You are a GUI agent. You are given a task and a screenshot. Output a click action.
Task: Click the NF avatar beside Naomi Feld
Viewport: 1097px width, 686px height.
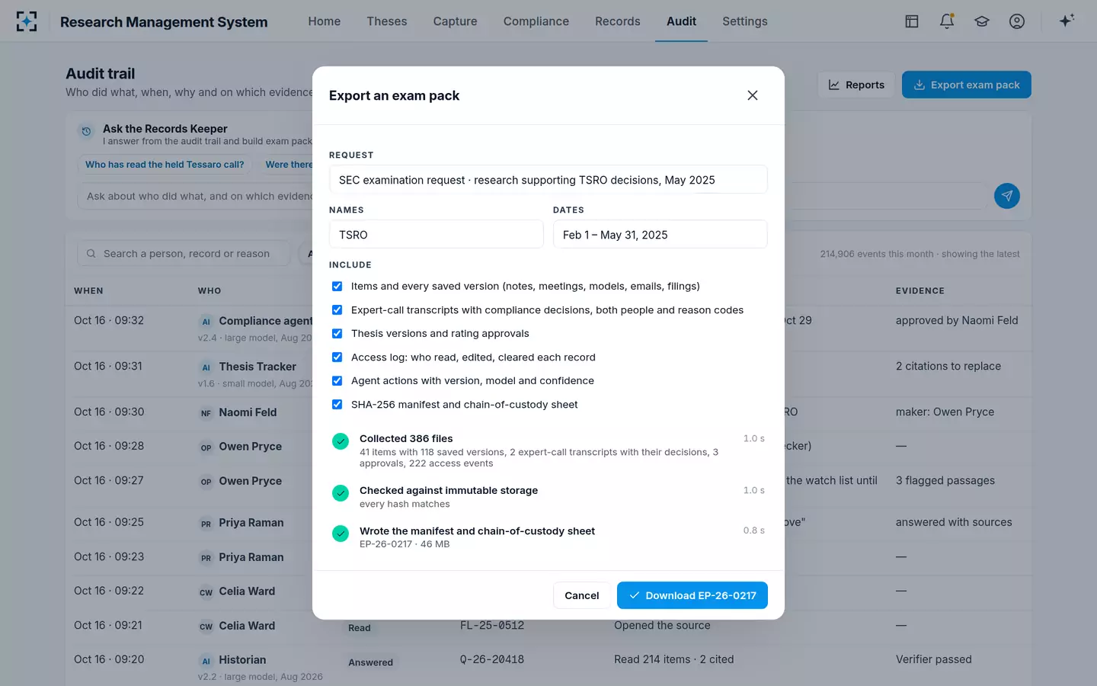click(206, 413)
